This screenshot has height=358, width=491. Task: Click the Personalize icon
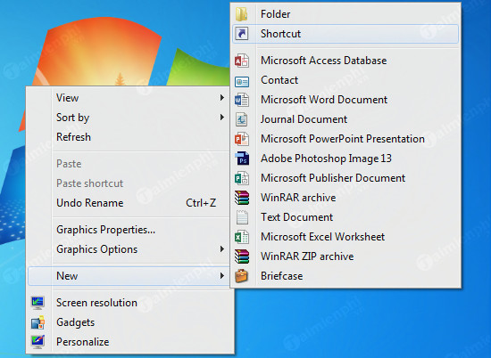click(x=37, y=342)
